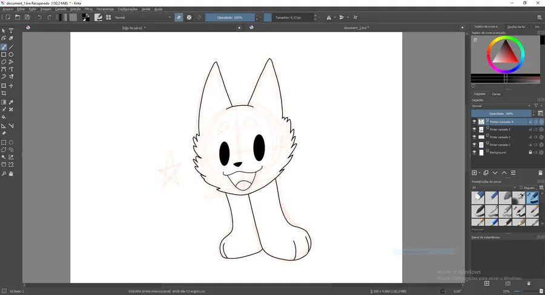Expand the layer blending mode dropdown

[501, 106]
